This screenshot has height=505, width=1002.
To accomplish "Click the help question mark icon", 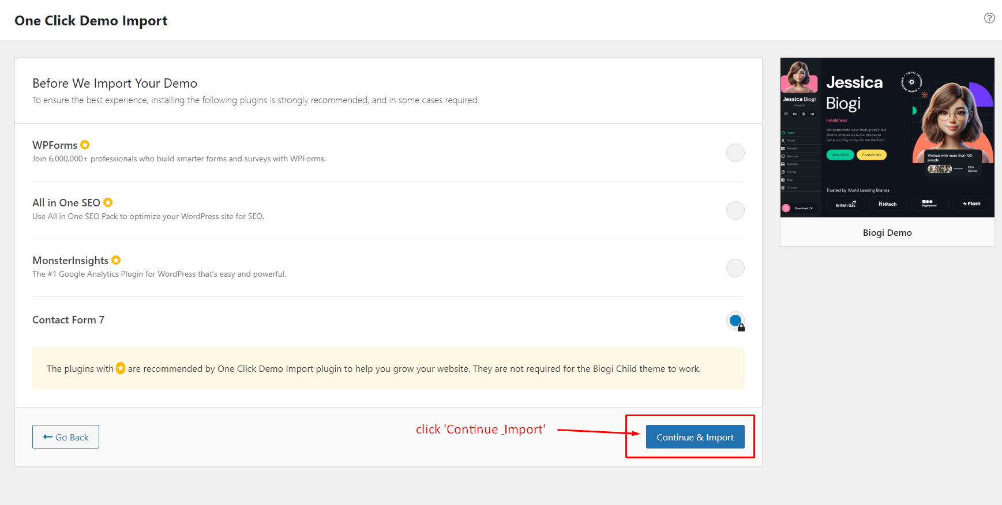I will [989, 18].
